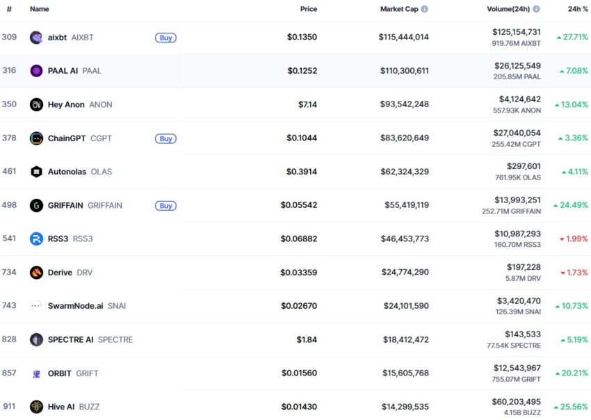
Task: Click the Hey Anon logo icon
Action: 36,104
